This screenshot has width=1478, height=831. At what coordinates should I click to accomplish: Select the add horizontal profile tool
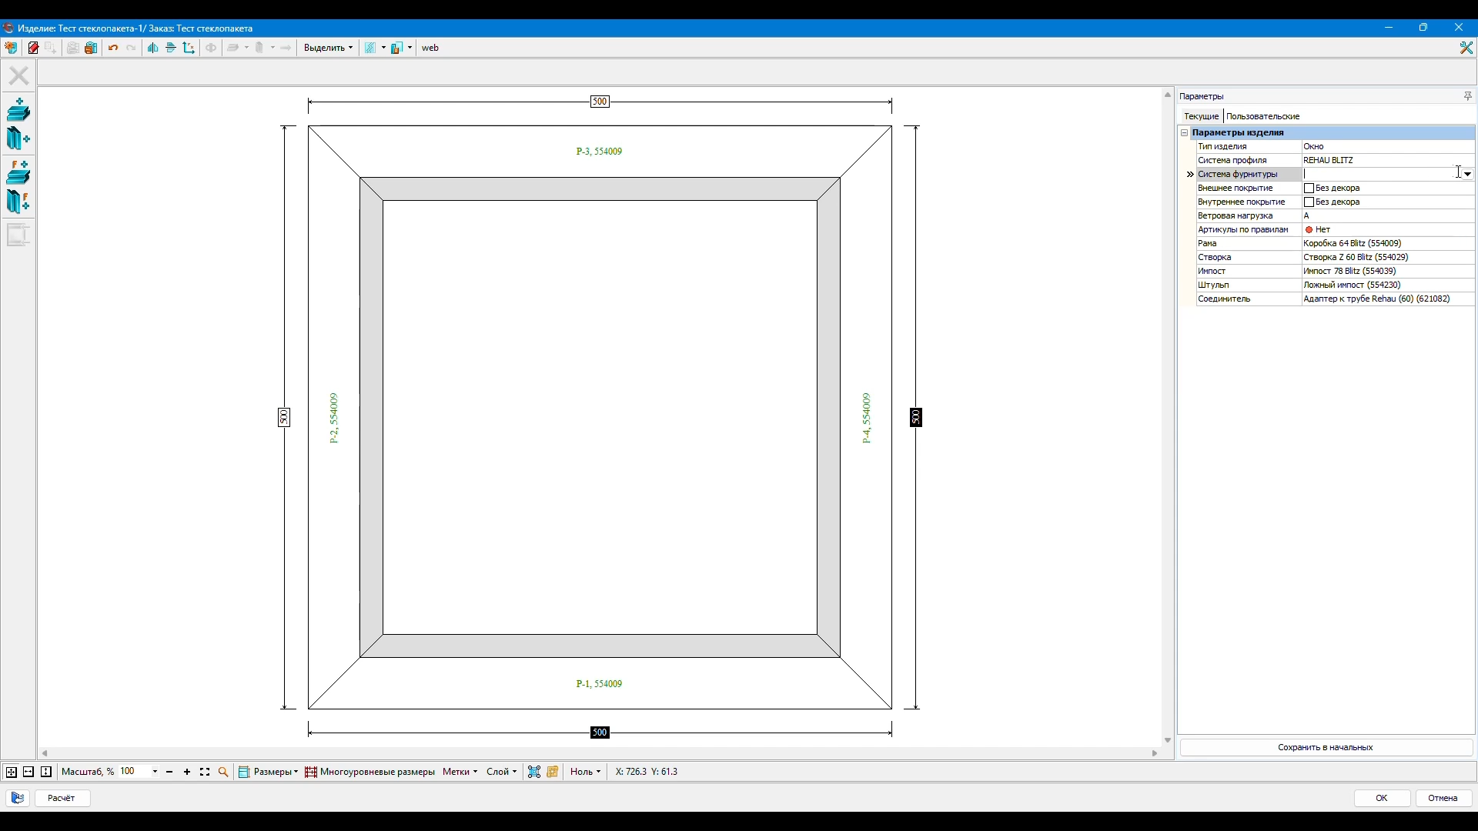18,110
